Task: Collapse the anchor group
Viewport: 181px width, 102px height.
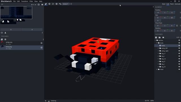Action: (155, 40)
